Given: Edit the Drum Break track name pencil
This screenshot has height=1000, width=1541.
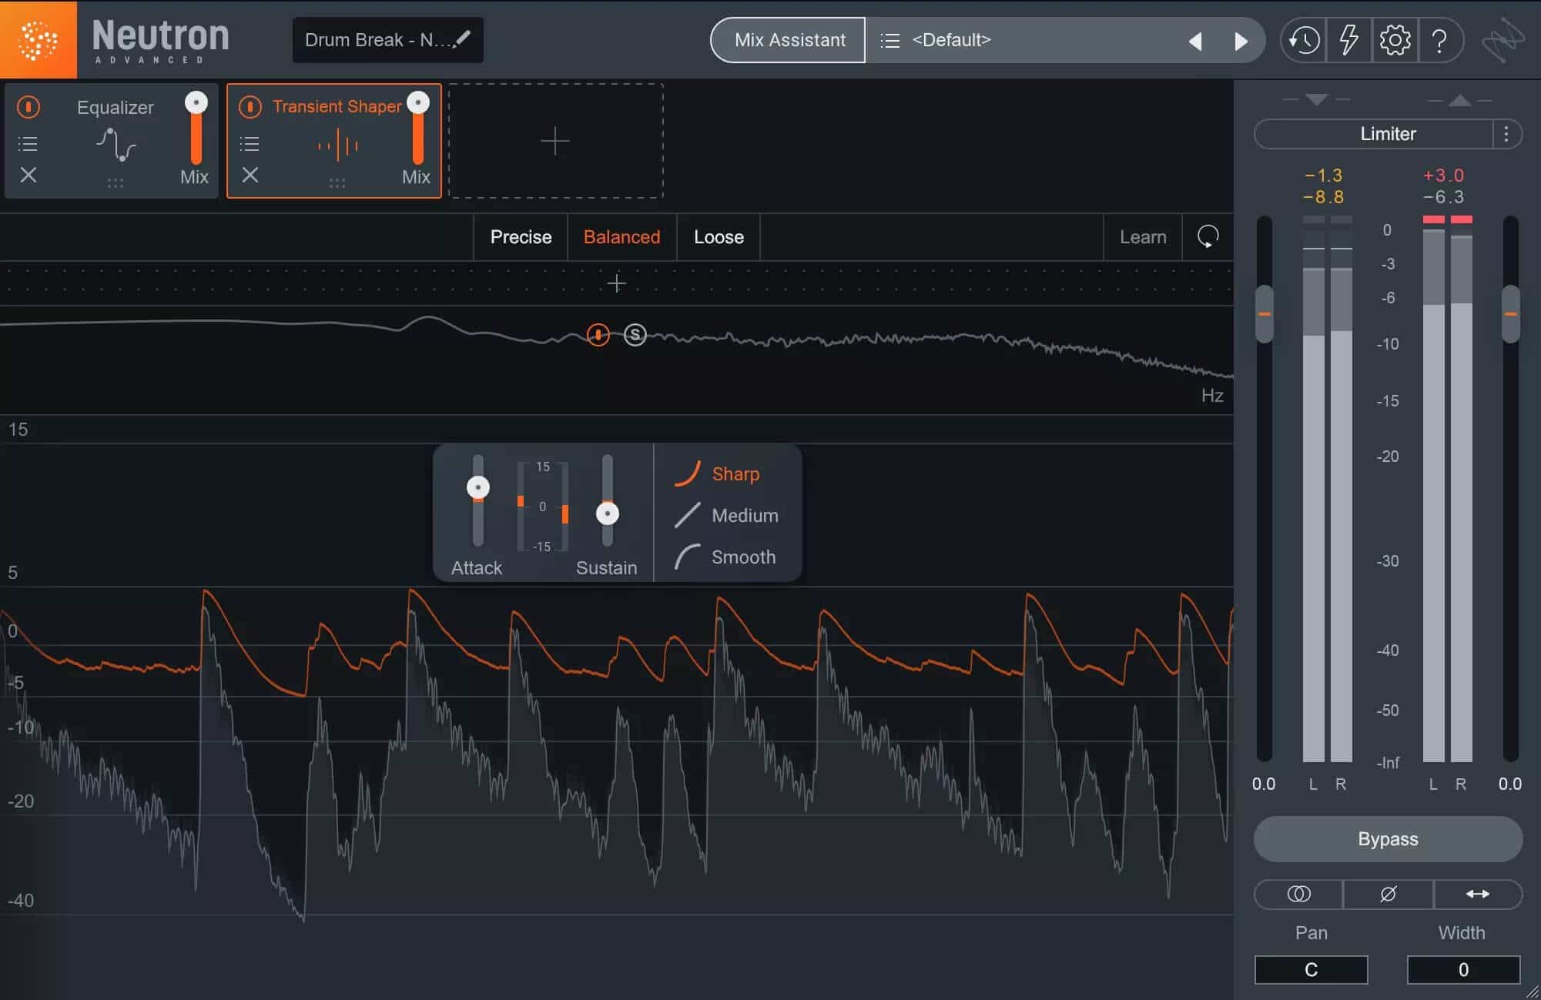Looking at the screenshot, I should [463, 38].
